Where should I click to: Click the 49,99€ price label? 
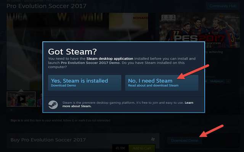[x=120, y=148]
